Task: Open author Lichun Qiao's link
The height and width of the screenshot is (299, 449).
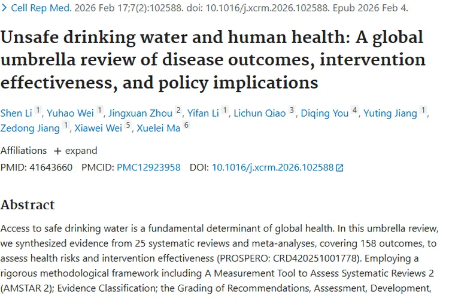Action: pos(259,114)
